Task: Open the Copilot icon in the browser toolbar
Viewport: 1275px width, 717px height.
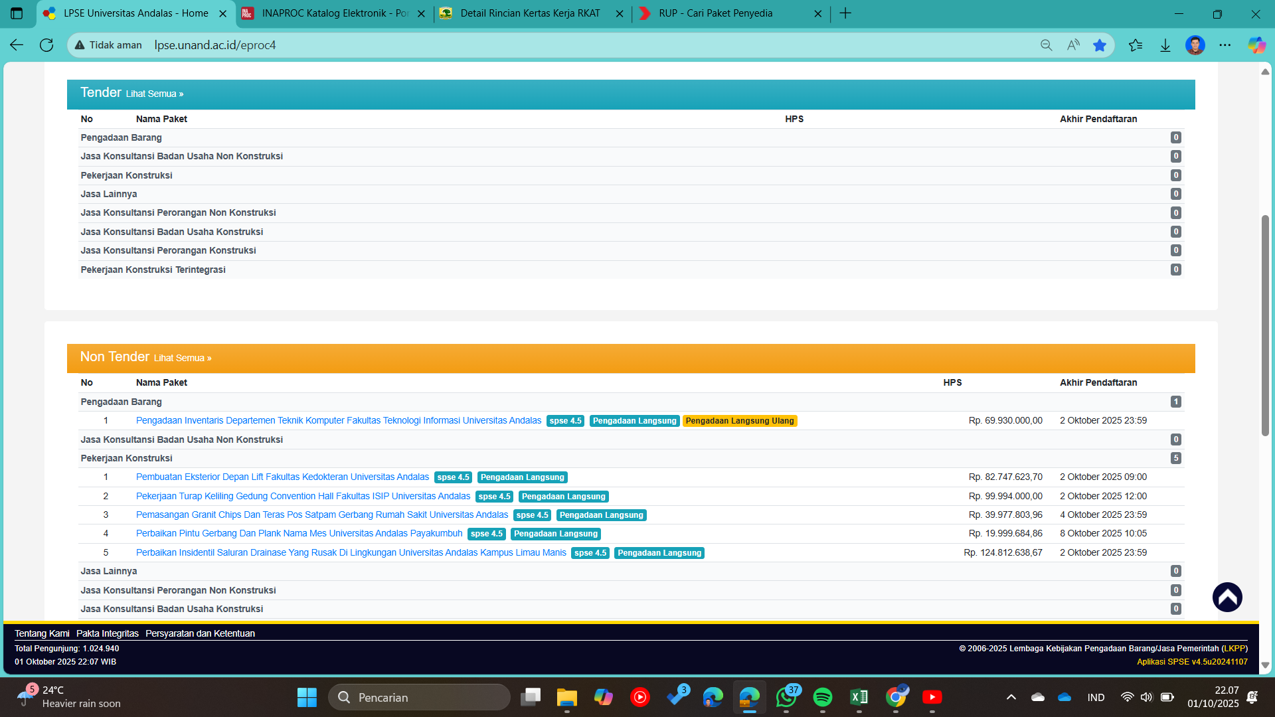Action: (x=1256, y=45)
